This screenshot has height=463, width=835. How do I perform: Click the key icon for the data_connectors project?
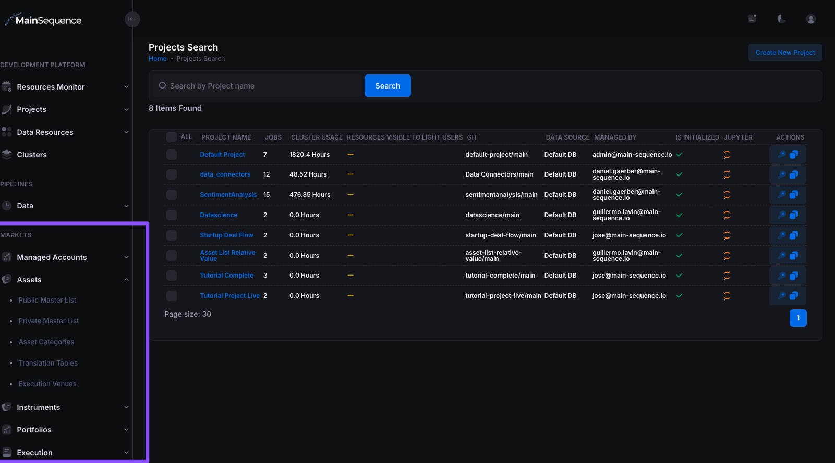[781, 174]
